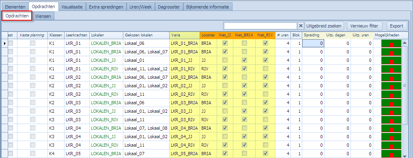Click the # uren column header
Image resolution: width=413 pixels, height=158 pixels.
[x=283, y=35]
